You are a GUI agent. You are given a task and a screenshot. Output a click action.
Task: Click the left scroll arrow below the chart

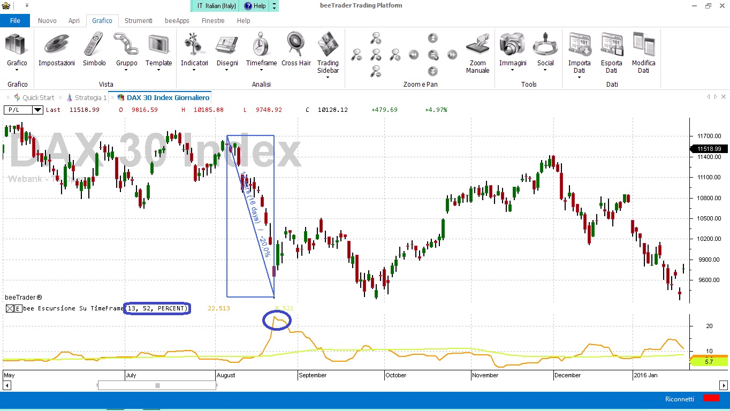coord(7,385)
